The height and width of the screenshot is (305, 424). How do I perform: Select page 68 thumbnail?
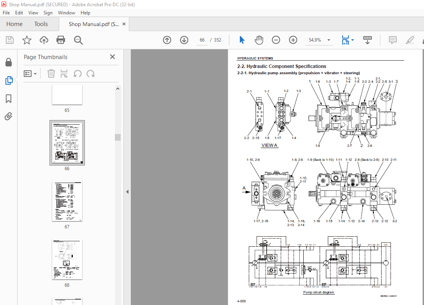pos(67,260)
